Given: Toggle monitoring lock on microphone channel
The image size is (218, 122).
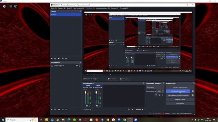Looking at the screenshot, I should coord(100,106).
